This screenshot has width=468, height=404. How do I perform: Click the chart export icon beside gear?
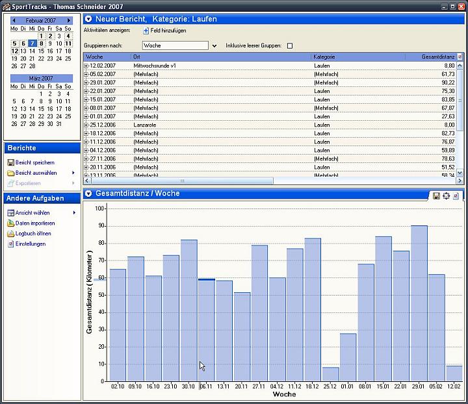[456, 196]
